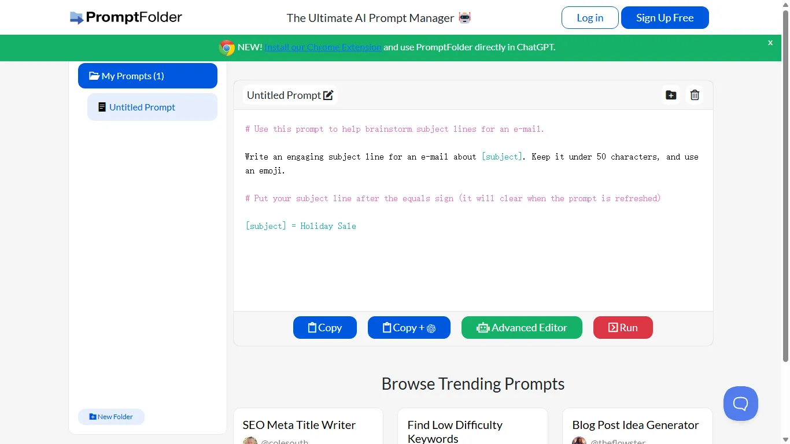Open the chat support bubble

click(x=740, y=404)
